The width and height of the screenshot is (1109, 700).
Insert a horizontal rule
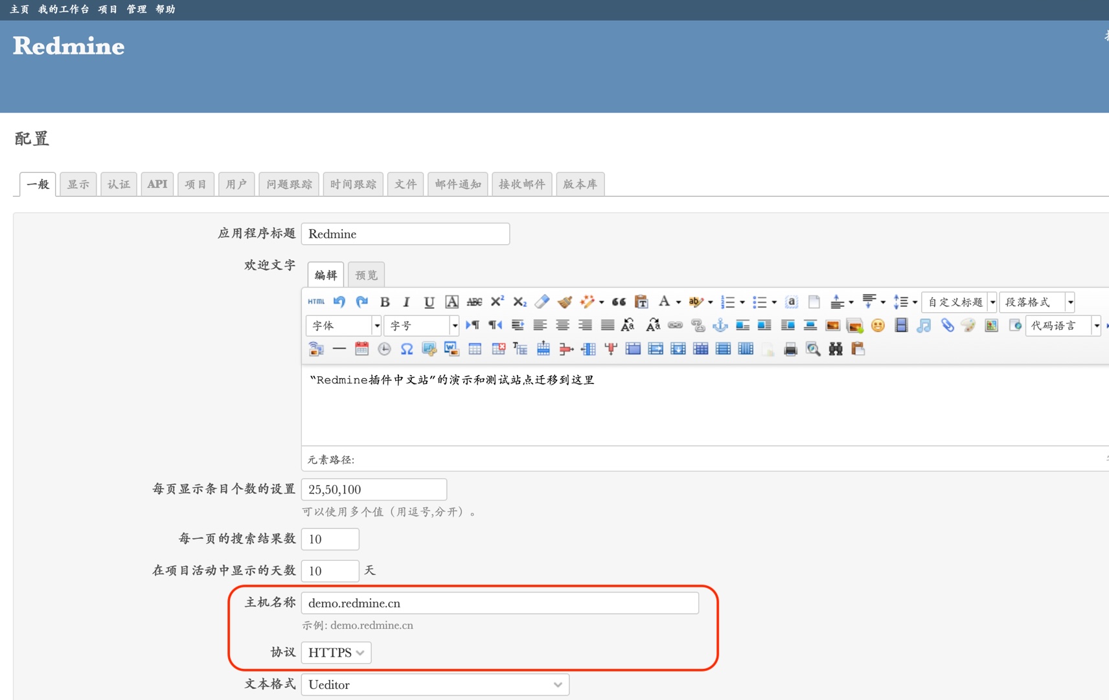[x=339, y=349]
